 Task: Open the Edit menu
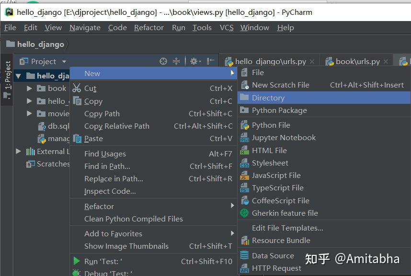[30, 27]
